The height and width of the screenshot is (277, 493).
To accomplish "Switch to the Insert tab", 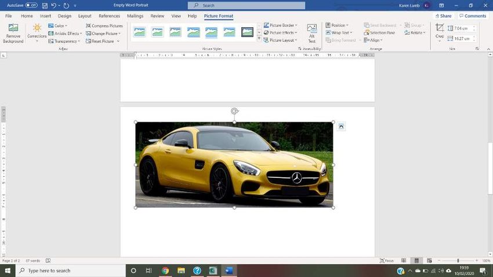I will [45, 16].
